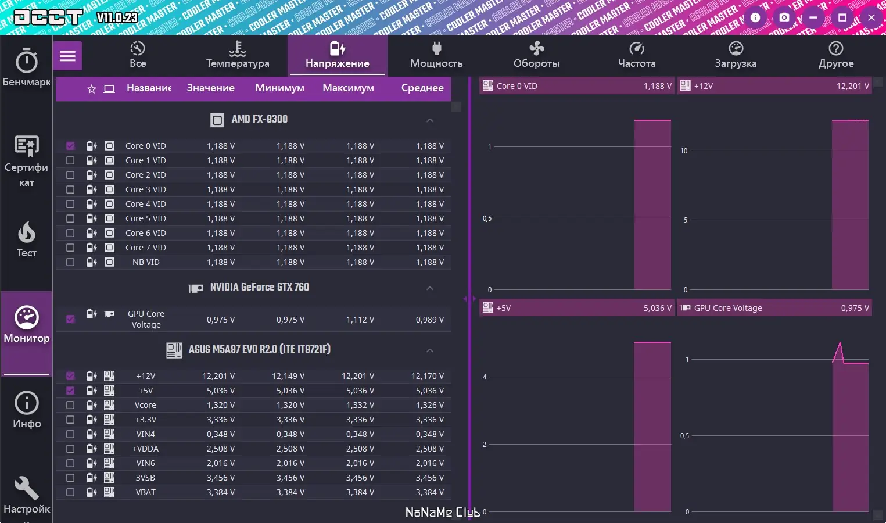The height and width of the screenshot is (523, 886).
Task: Click the 12,149 V minimum value
Action: pos(288,376)
